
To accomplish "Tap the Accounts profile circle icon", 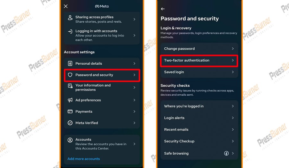I will (70, 140).
